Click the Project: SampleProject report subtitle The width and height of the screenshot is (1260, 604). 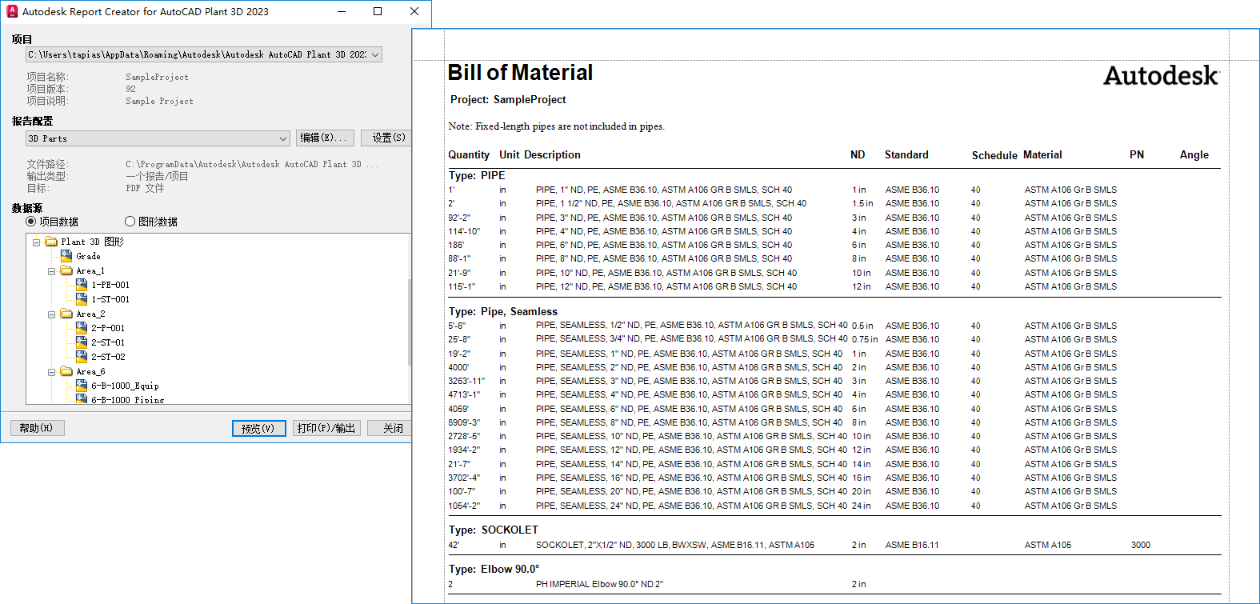[x=508, y=99]
